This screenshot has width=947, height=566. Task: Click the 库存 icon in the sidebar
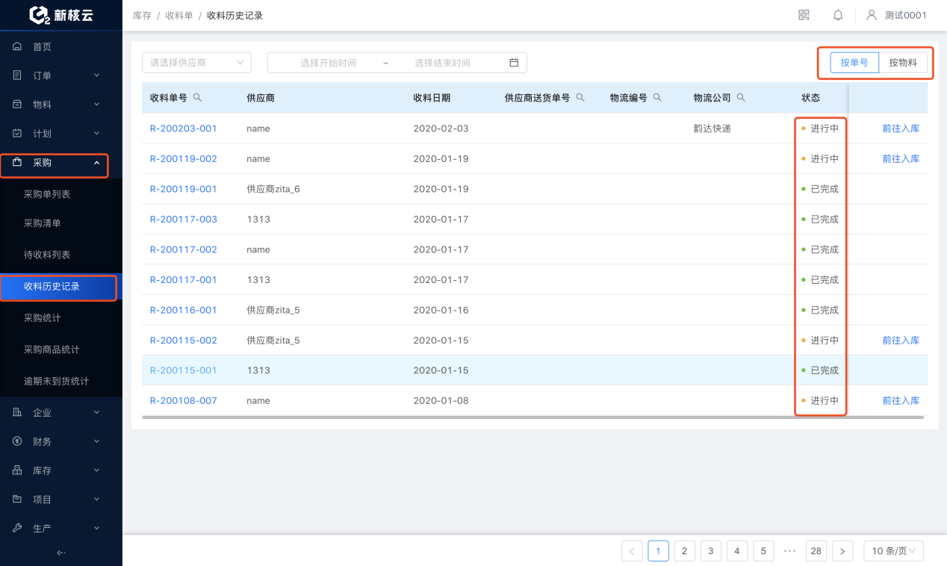[x=17, y=470]
